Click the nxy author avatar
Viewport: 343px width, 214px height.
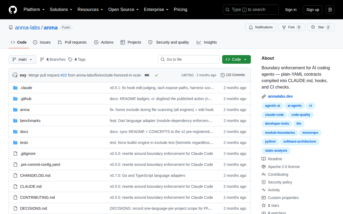tap(15, 75)
